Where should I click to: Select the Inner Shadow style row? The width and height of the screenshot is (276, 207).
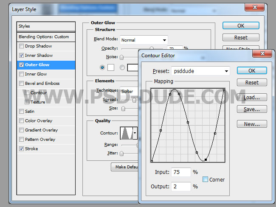46,56
